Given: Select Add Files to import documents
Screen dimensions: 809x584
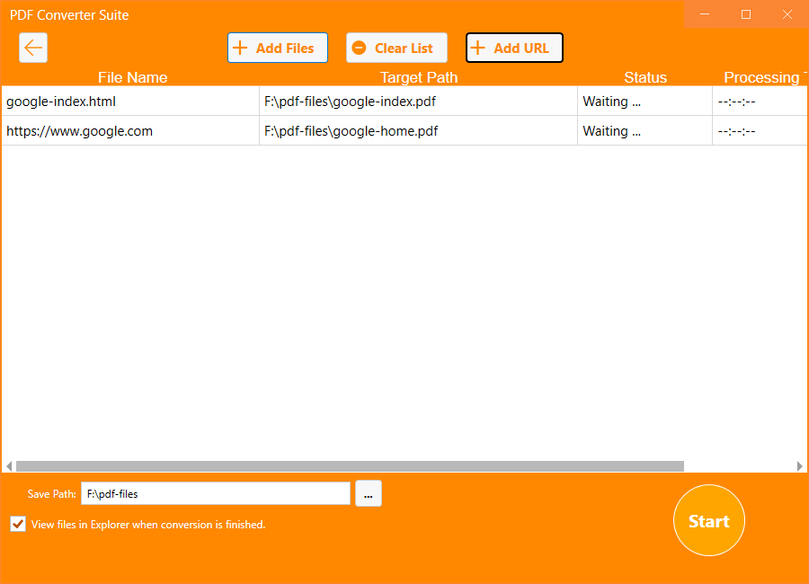Looking at the screenshot, I should (278, 48).
